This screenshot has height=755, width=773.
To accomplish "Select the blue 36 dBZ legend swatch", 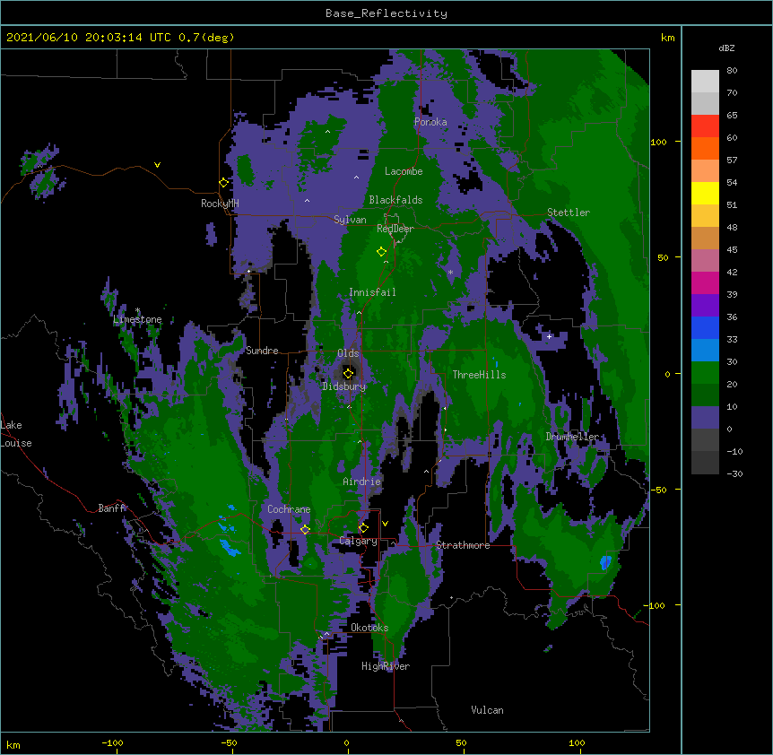I will pyautogui.click(x=705, y=327).
